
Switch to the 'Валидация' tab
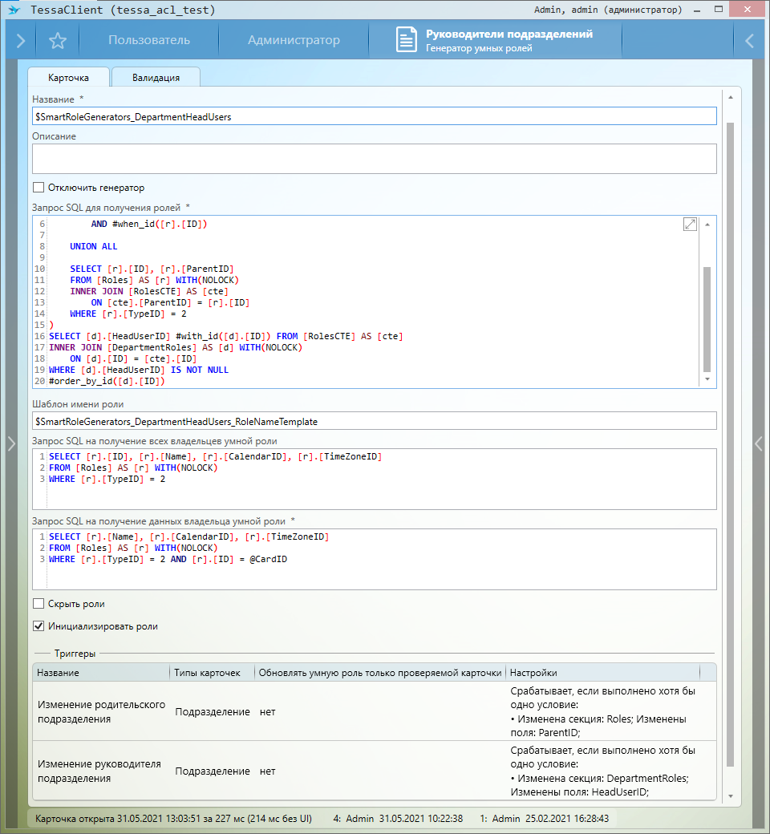coord(156,78)
